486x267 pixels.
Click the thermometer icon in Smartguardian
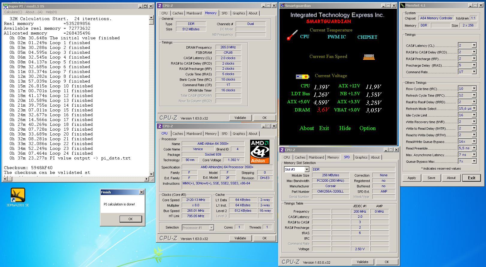coord(292,35)
